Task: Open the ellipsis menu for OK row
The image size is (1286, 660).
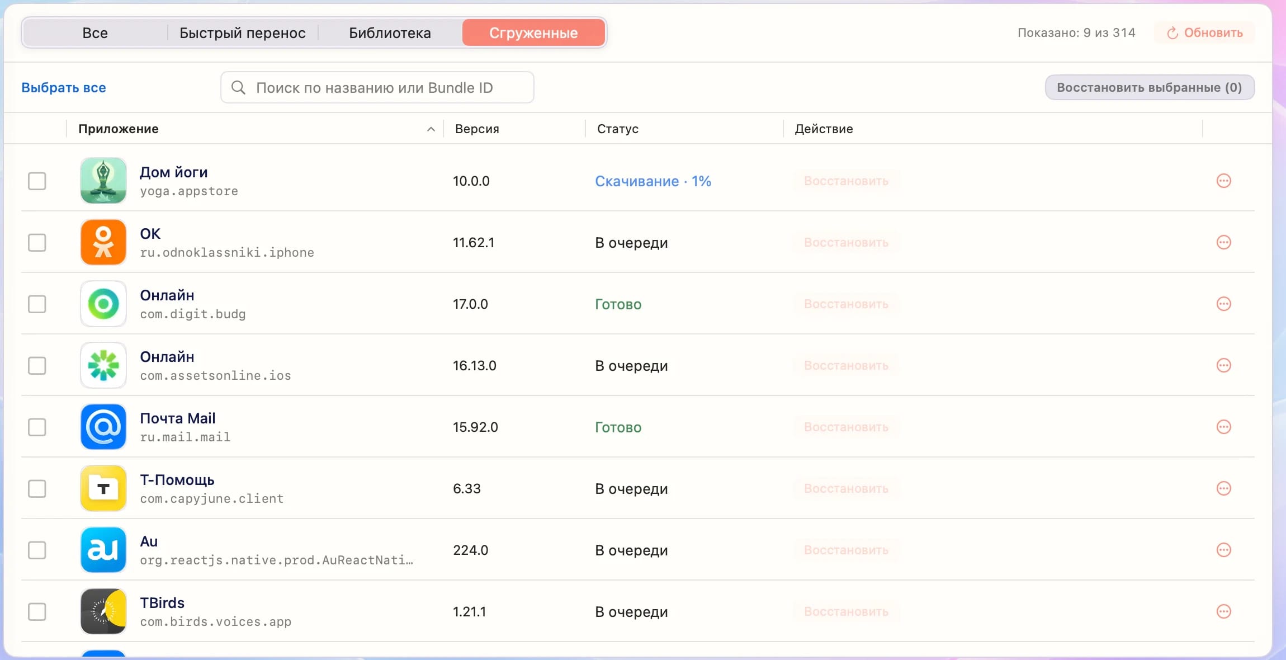Action: 1223,242
